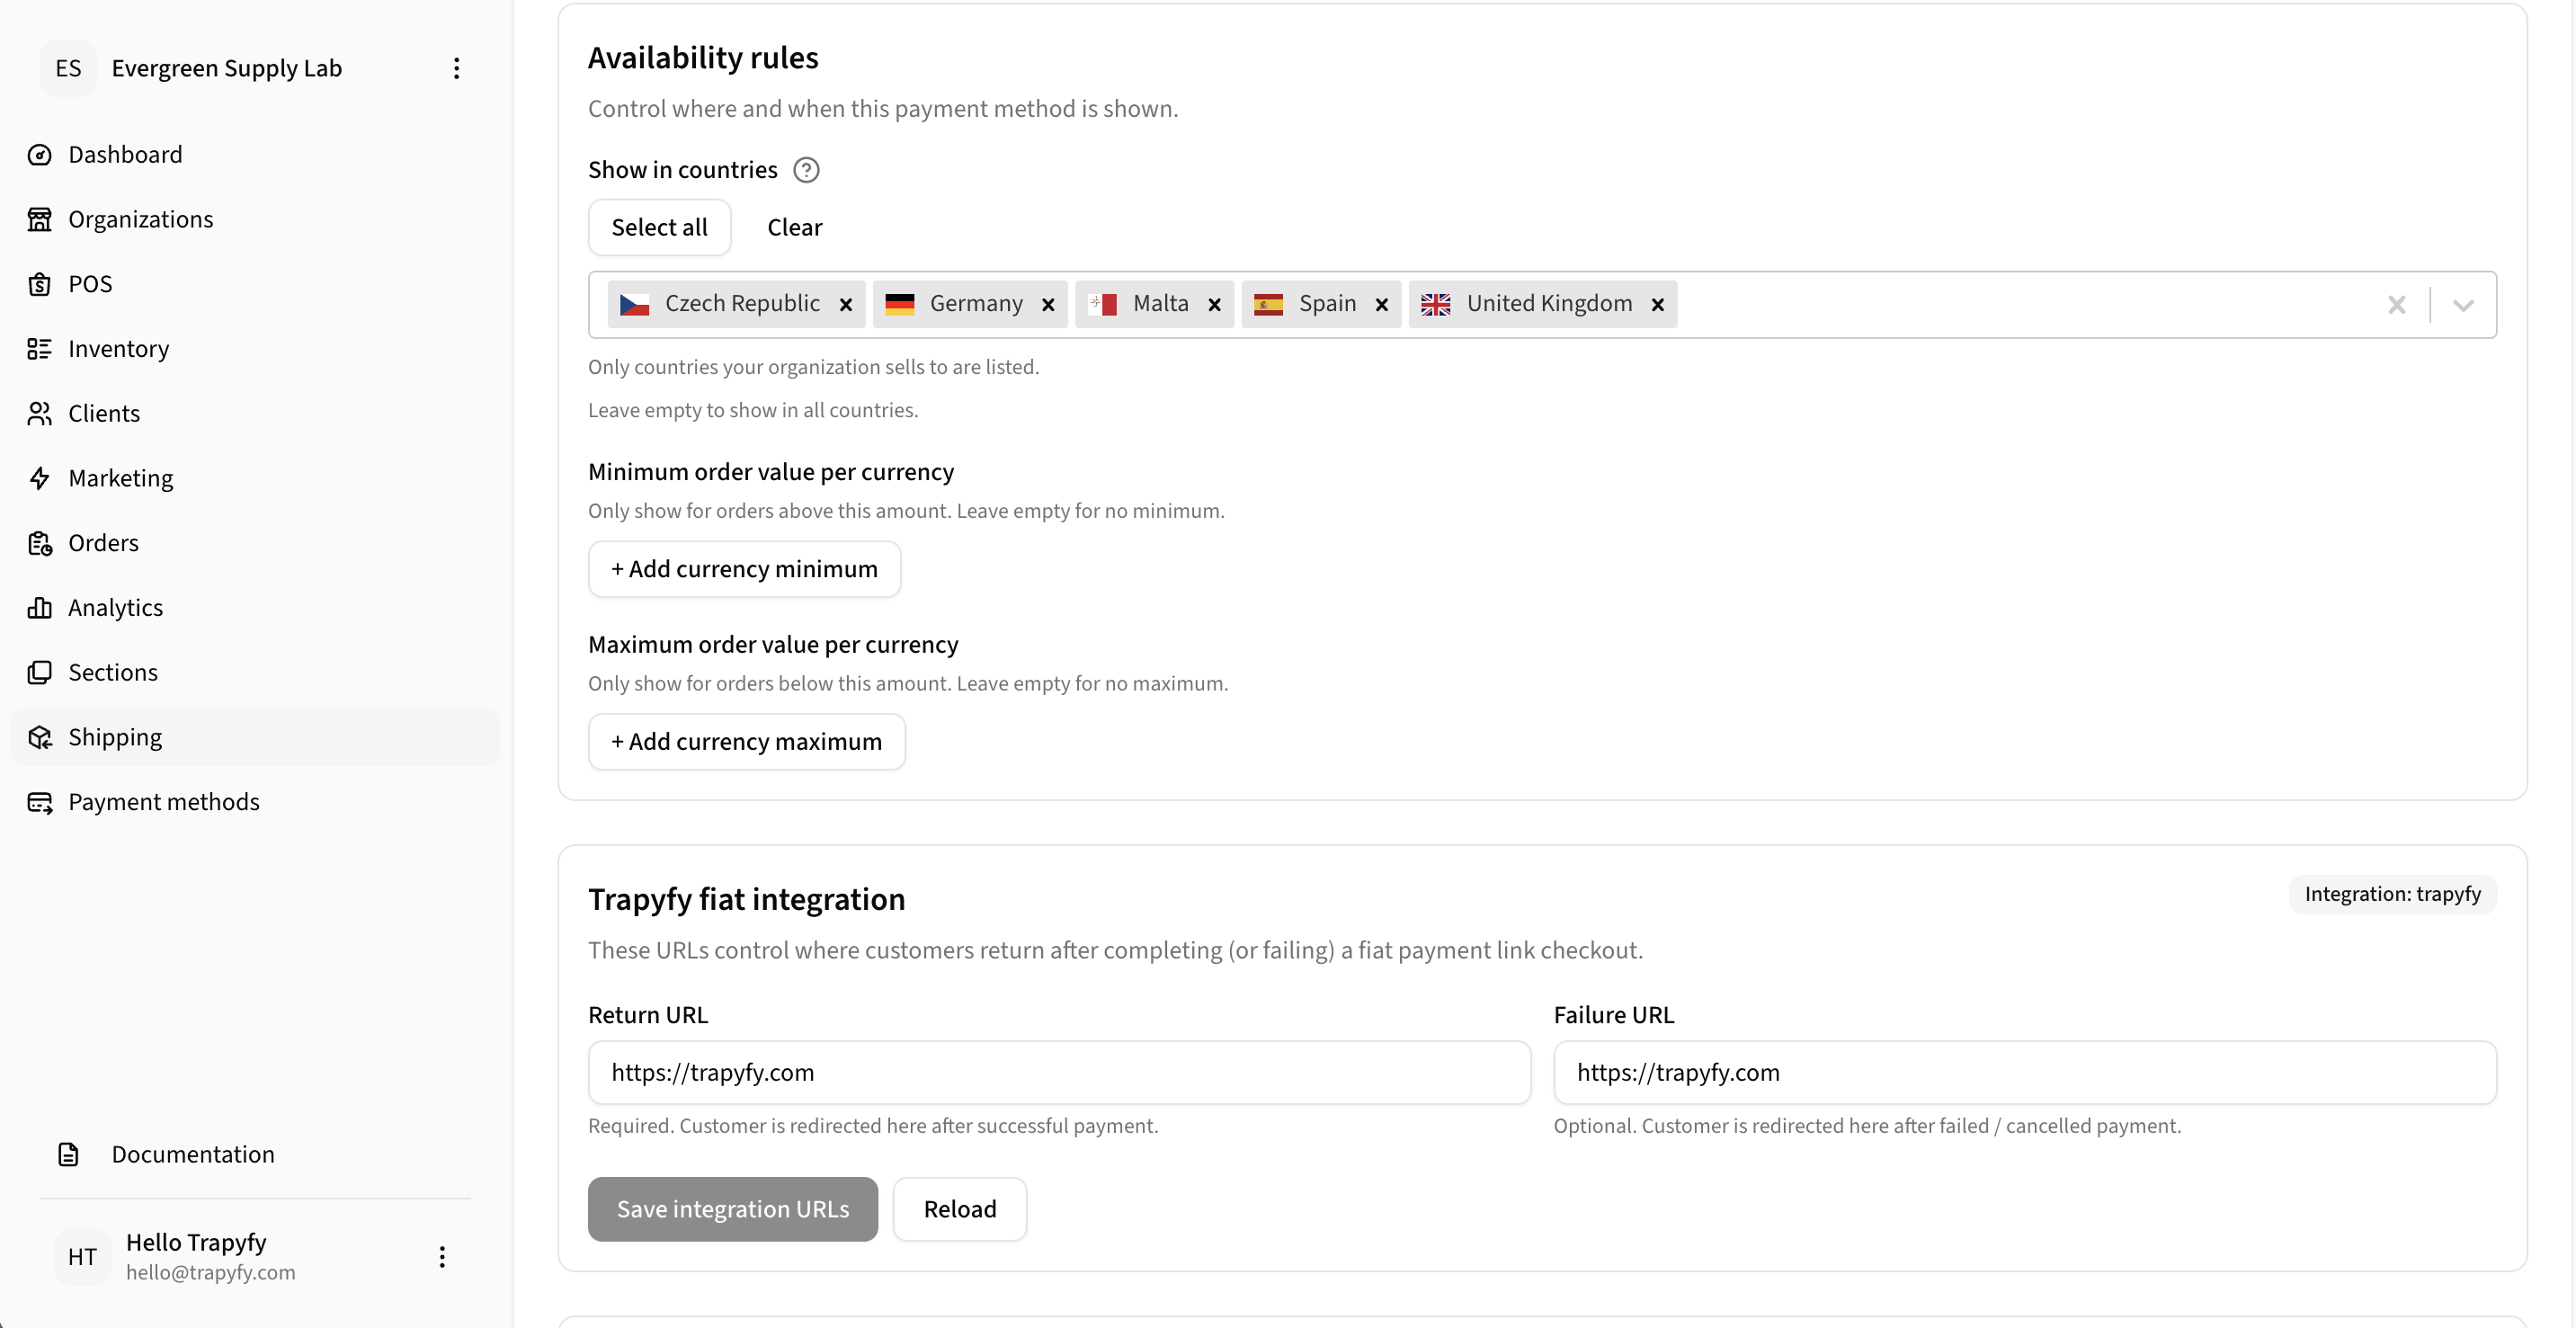
Task: Click the Orders clipboard icon
Action: (x=40, y=543)
